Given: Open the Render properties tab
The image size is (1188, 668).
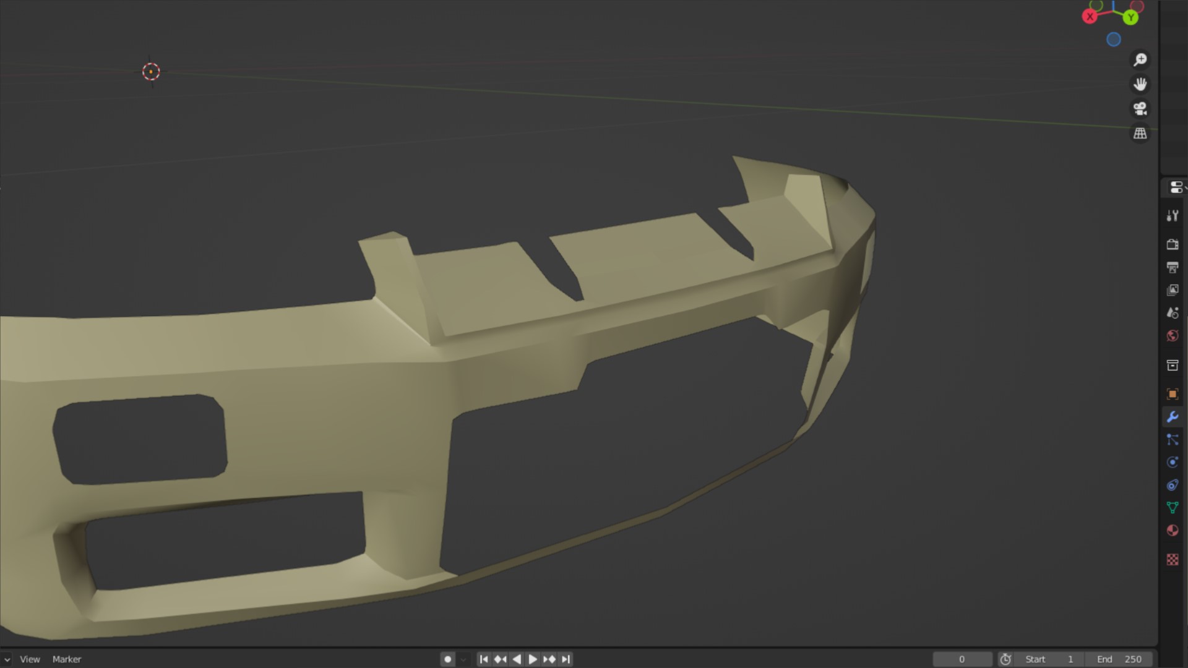Looking at the screenshot, I should (x=1172, y=244).
